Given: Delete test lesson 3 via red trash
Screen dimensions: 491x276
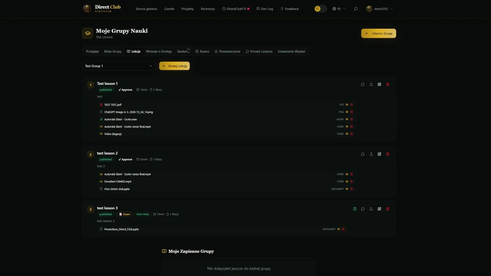Looking at the screenshot, I should pyautogui.click(x=388, y=209).
